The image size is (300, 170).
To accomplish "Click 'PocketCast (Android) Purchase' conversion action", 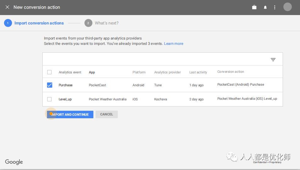I will coord(241,84).
